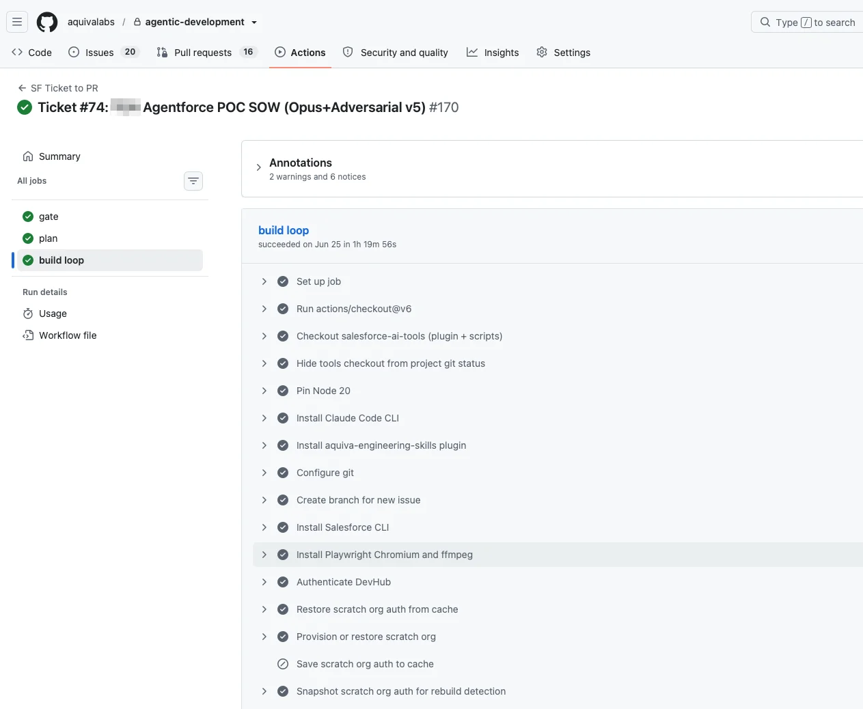
Task: Open Security and quality tab
Action: (x=396, y=53)
